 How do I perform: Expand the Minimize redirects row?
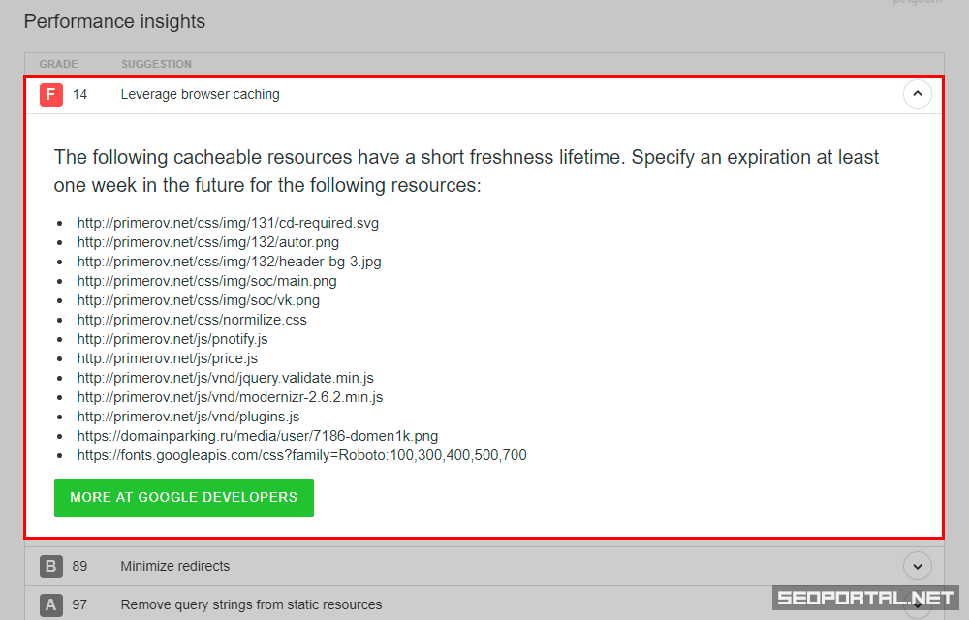(x=917, y=566)
